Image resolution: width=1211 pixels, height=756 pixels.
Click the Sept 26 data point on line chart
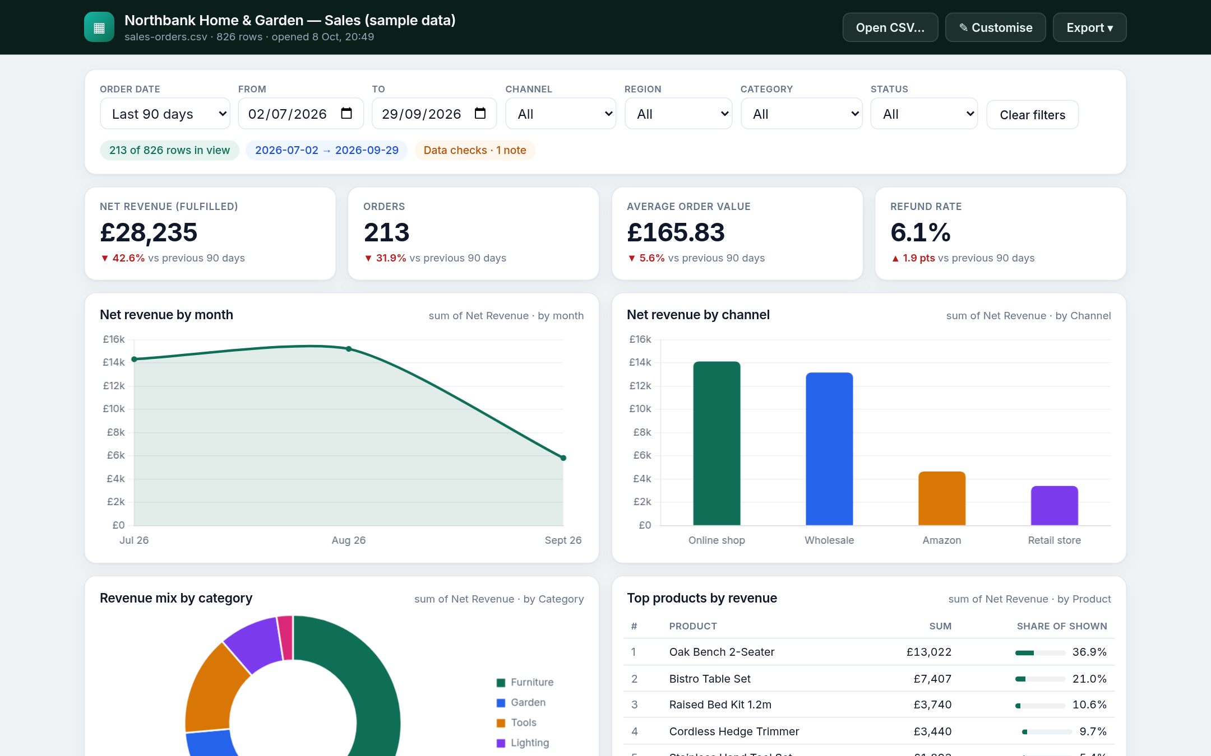563,458
